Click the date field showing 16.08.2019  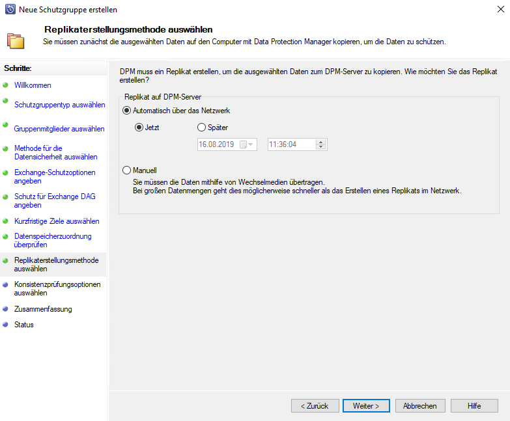coord(227,144)
